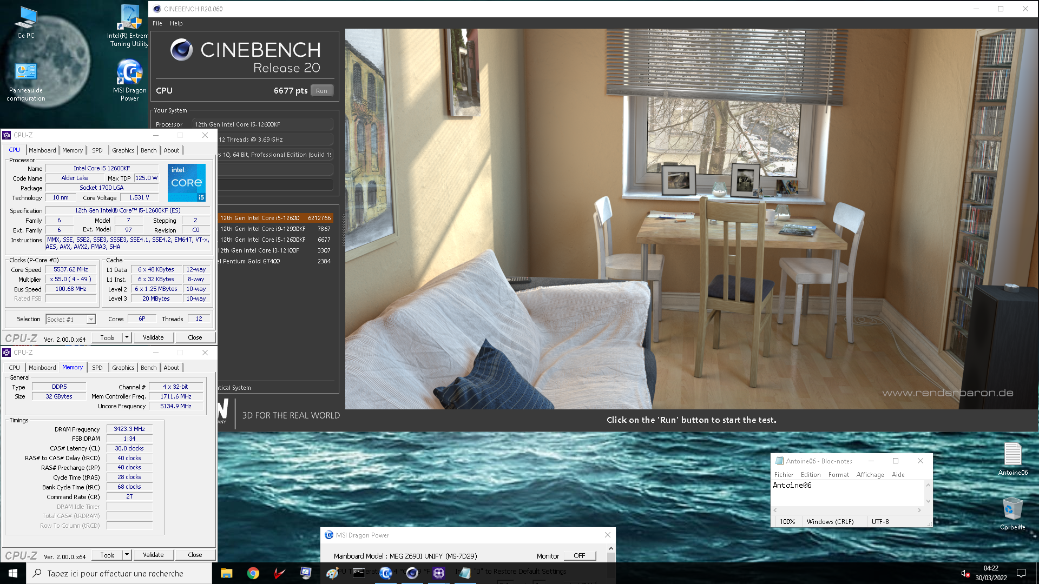
Task: Open the SPD tab in top CPU-Z
Action: pyautogui.click(x=97, y=150)
